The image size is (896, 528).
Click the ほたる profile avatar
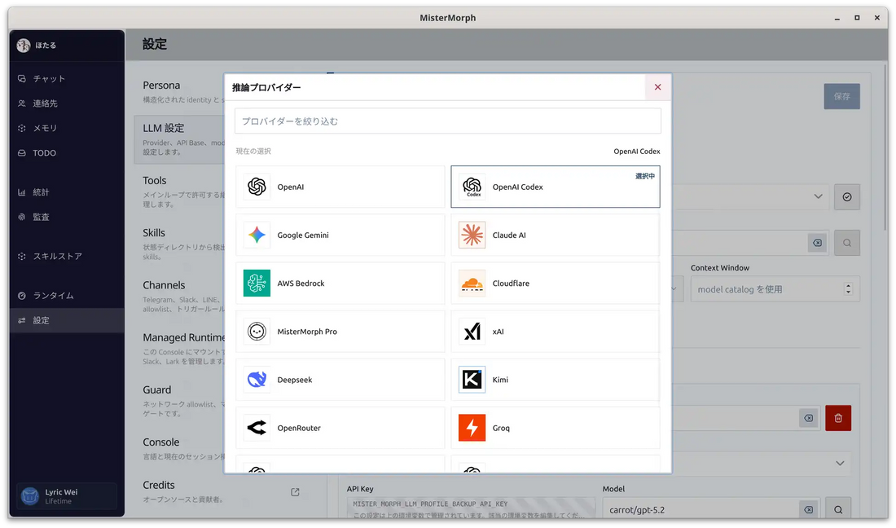pos(24,46)
